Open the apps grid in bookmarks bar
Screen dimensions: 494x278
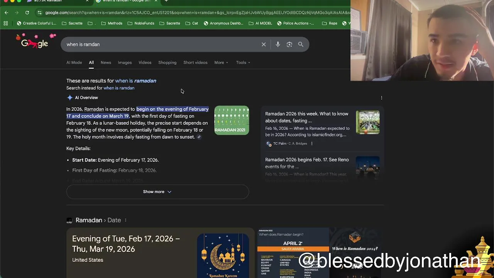point(6,23)
